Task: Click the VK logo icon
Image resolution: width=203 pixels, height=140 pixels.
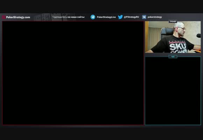Action: (144, 17)
